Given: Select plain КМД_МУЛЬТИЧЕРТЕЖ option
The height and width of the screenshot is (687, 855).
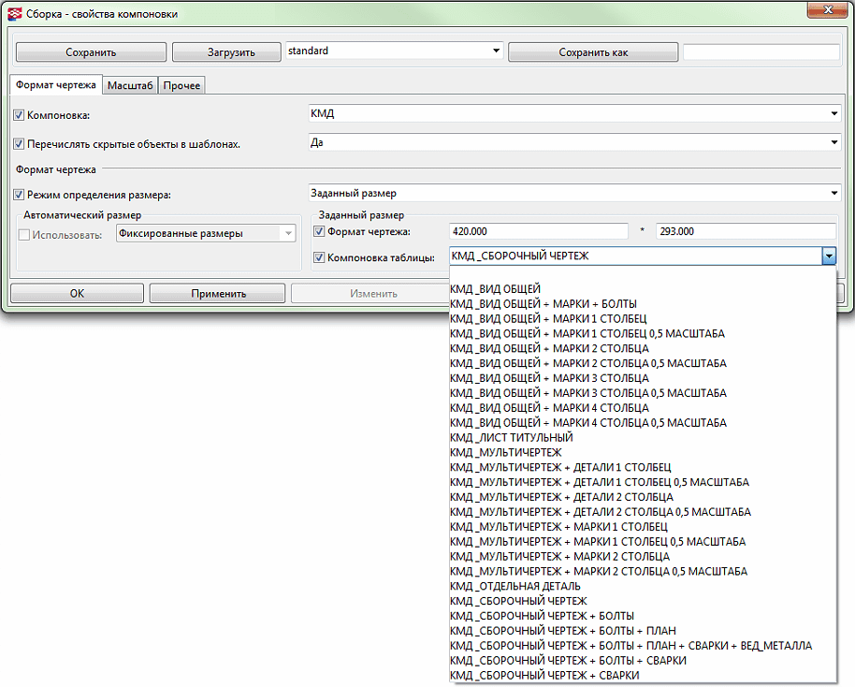Looking at the screenshot, I should (643, 452).
